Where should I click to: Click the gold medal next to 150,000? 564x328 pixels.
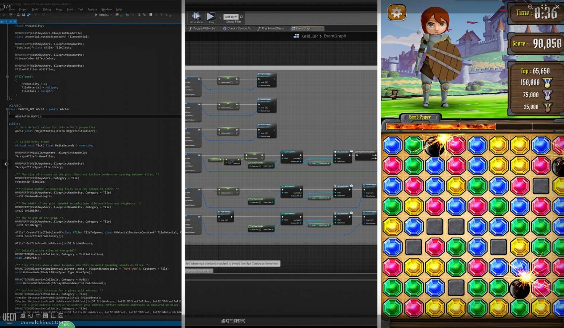(x=547, y=82)
